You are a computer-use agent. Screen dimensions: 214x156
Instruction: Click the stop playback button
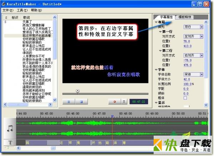coord(81,102)
